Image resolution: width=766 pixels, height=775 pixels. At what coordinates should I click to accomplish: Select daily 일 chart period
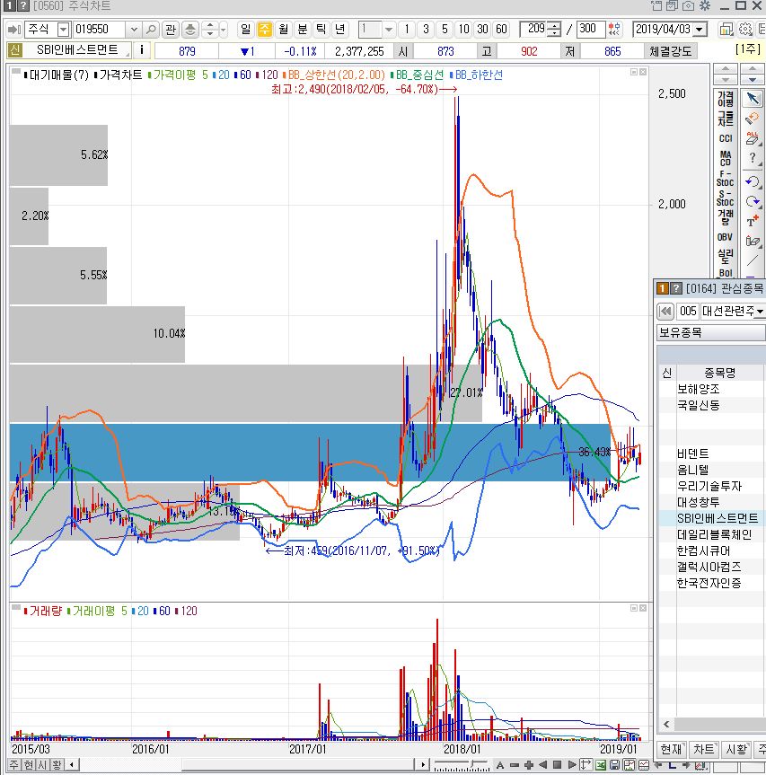pyautogui.click(x=246, y=29)
